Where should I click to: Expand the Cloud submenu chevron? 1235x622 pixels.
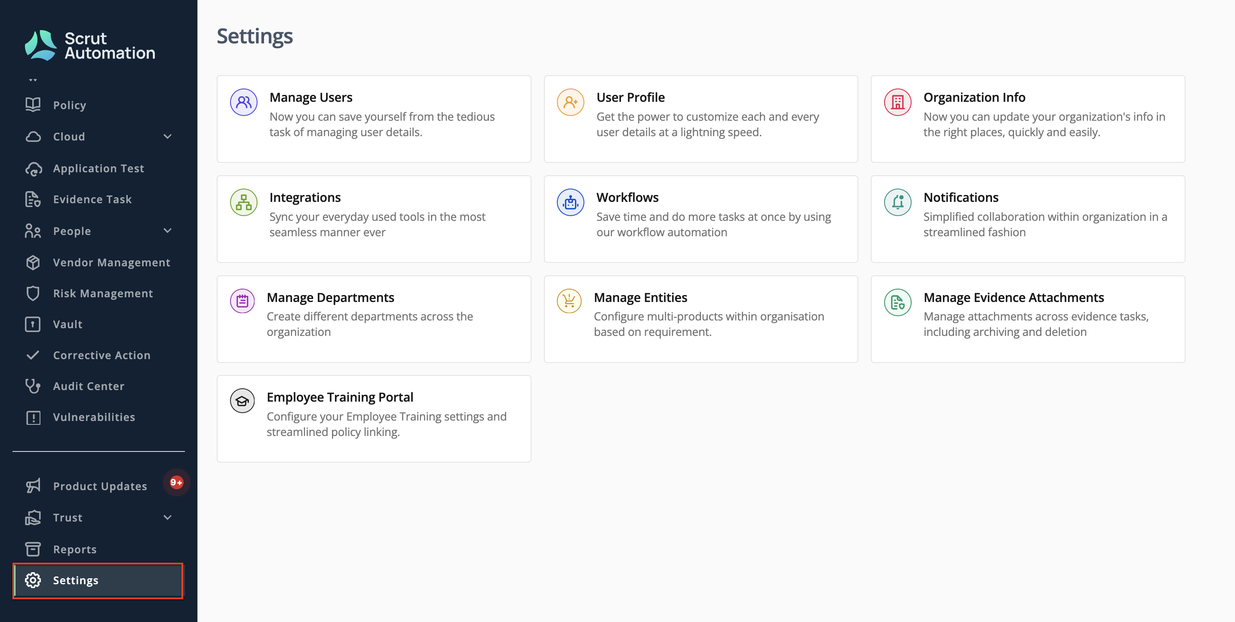[167, 137]
